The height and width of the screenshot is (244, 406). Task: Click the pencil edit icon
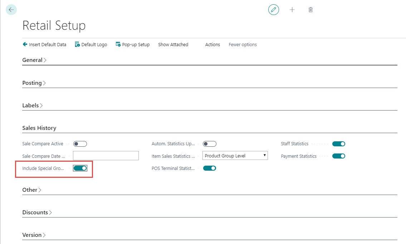274,10
